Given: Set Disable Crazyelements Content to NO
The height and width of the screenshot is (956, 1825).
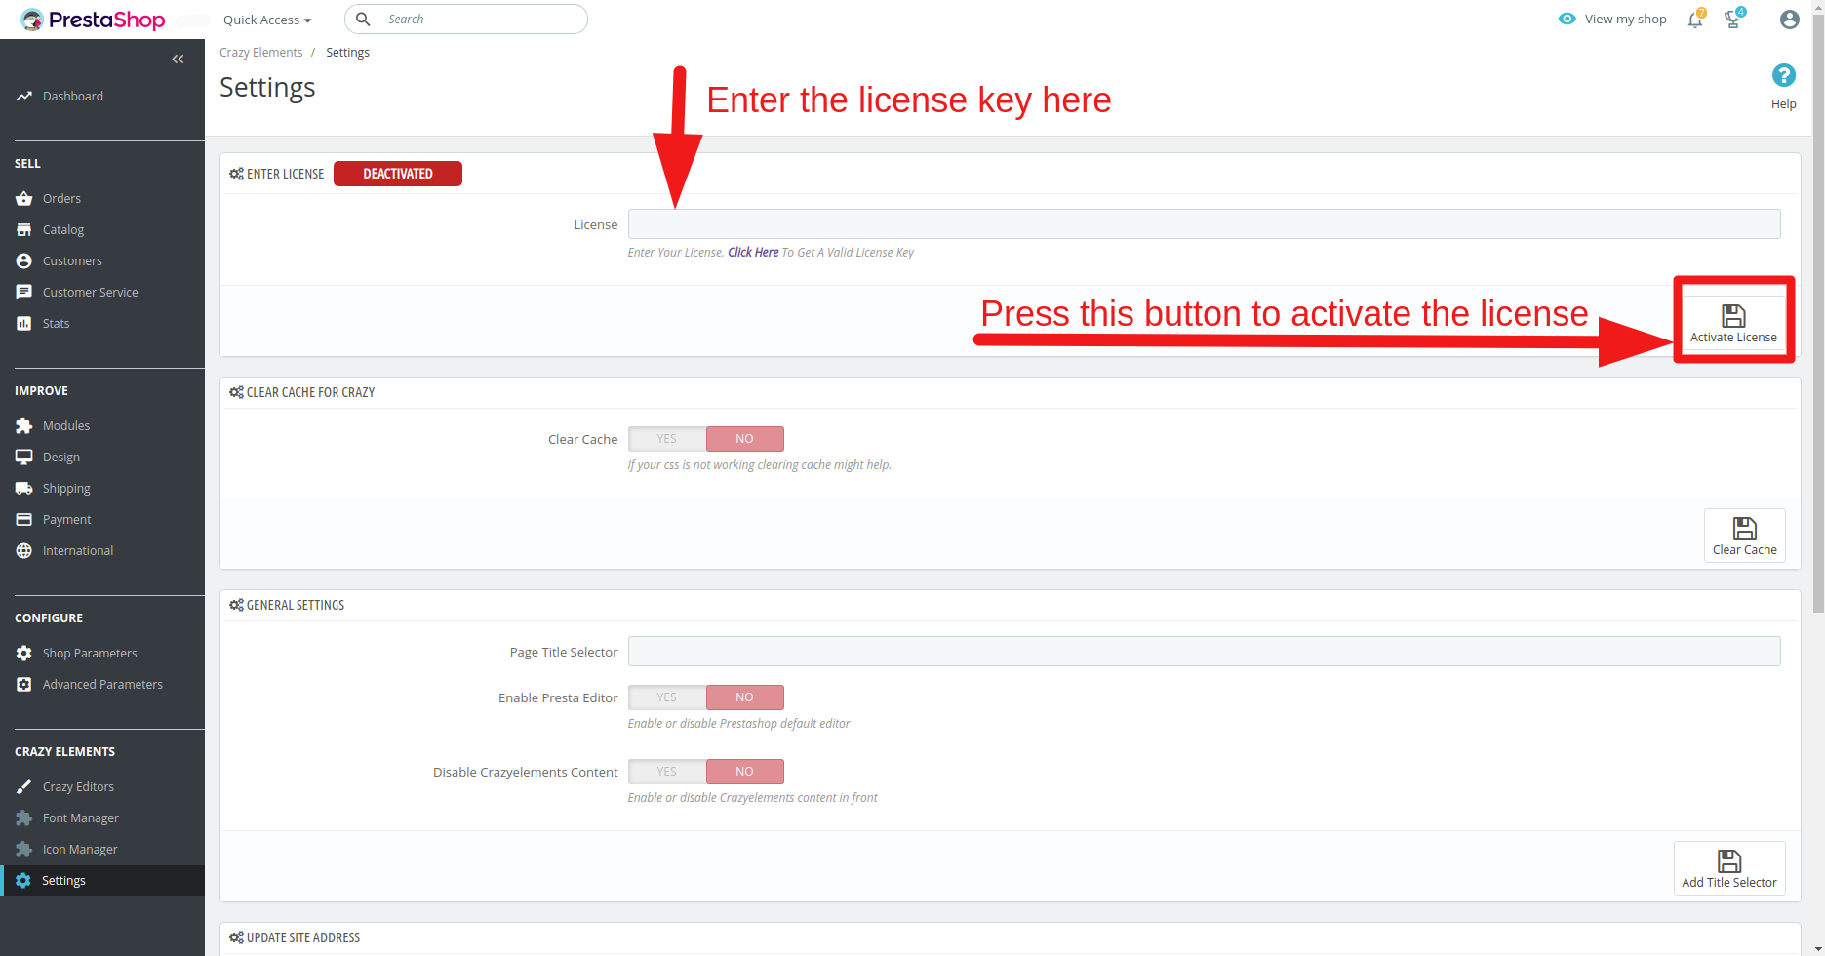Looking at the screenshot, I should point(745,772).
